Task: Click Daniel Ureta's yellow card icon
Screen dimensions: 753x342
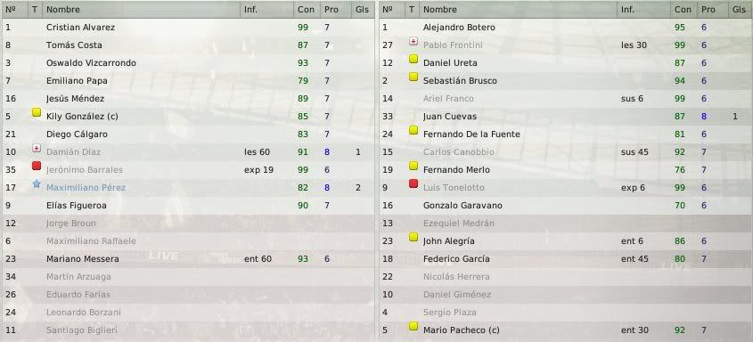Action: coord(413,59)
